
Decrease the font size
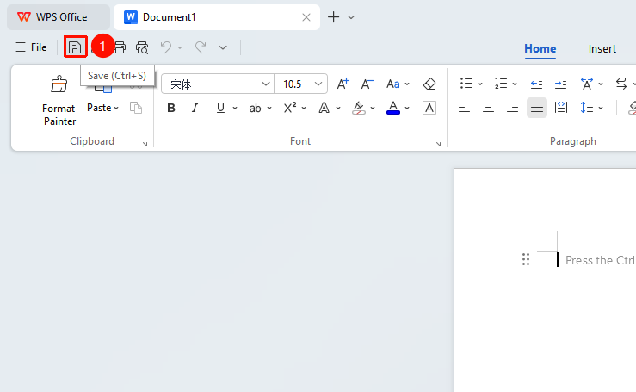point(367,84)
